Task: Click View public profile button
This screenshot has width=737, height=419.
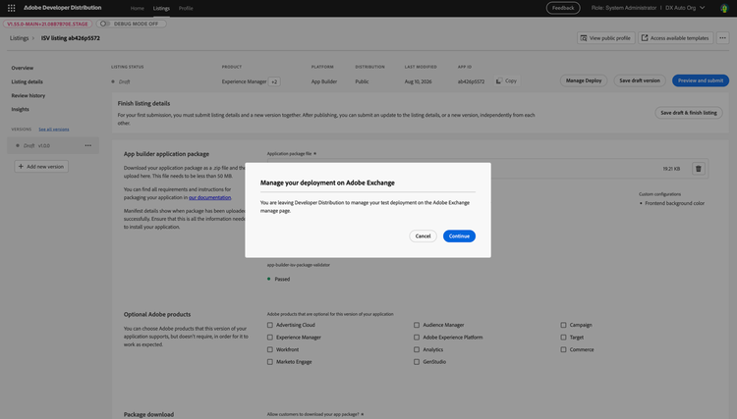Action: coord(606,38)
